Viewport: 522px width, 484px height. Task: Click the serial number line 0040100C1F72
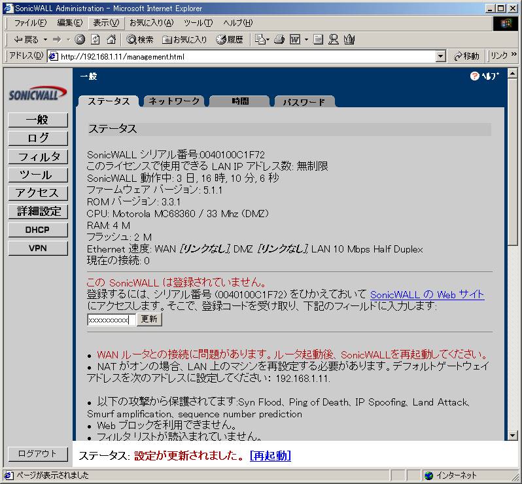click(x=176, y=155)
